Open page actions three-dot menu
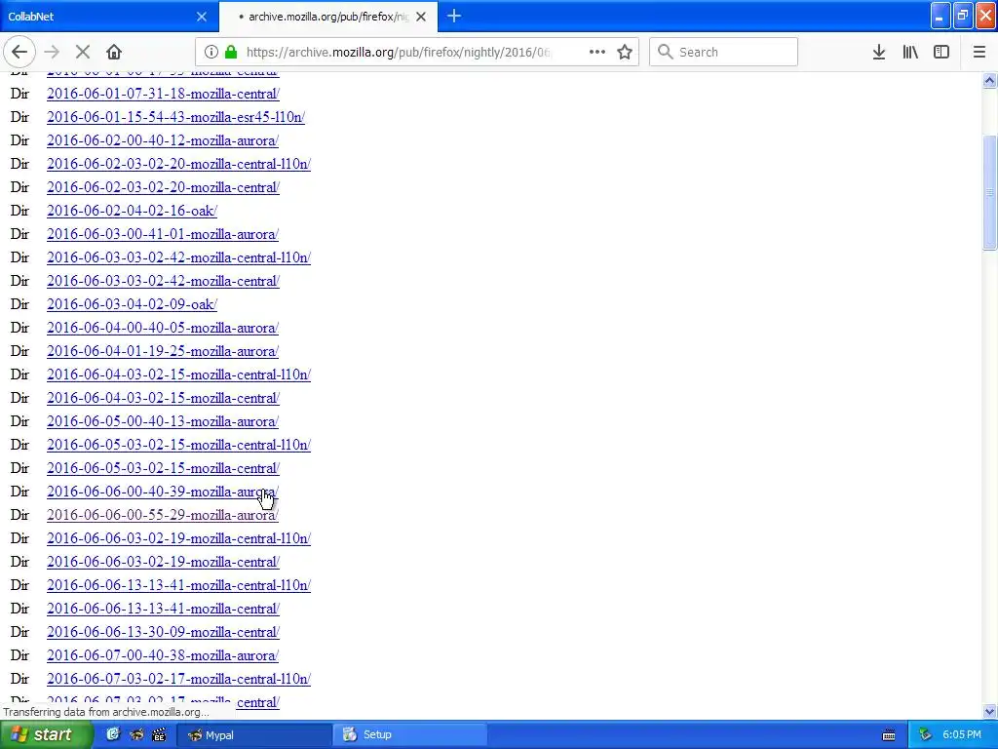998x749 pixels. (x=597, y=53)
